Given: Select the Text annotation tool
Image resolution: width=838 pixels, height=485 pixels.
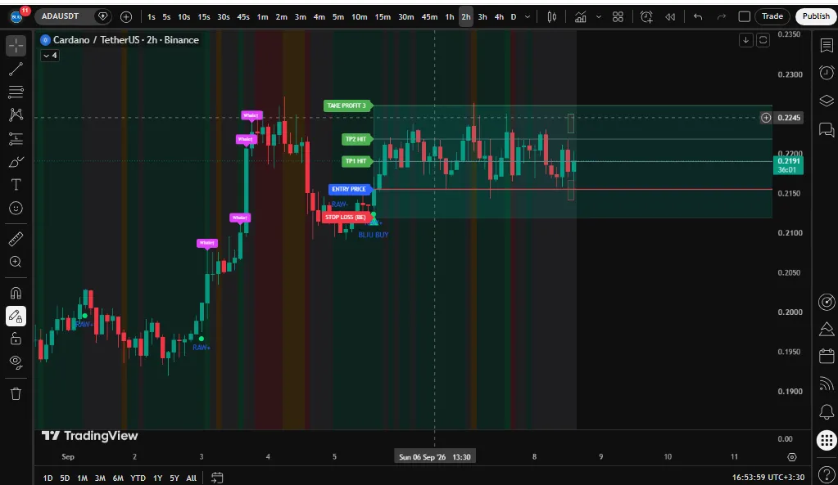Looking at the screenshot, I should coord(16,185).
